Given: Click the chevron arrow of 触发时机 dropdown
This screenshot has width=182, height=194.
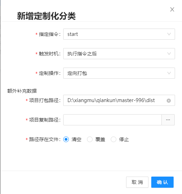Looking at the screenshot, I should pyautogui.click(x=169, y=54).
